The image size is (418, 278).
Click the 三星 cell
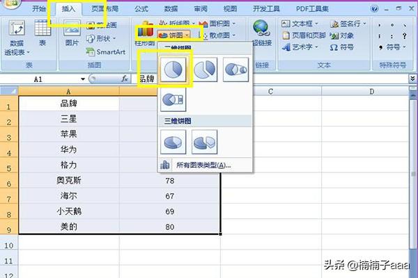pos(69,119)
